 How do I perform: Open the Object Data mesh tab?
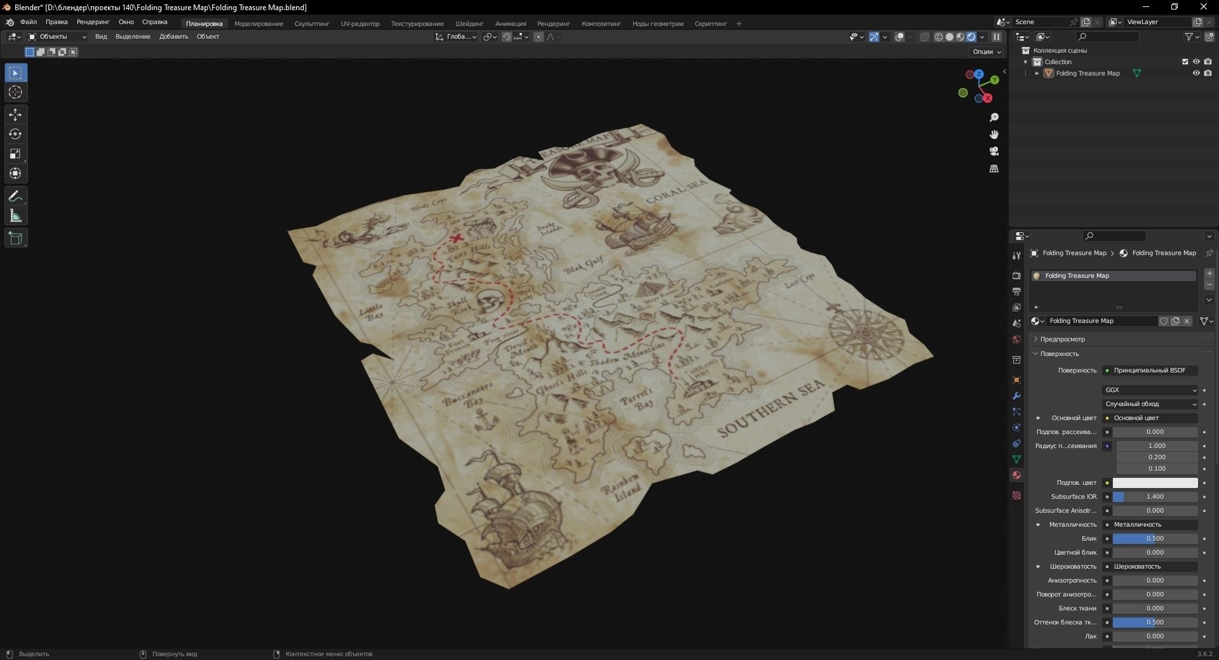click(1016, 459)
